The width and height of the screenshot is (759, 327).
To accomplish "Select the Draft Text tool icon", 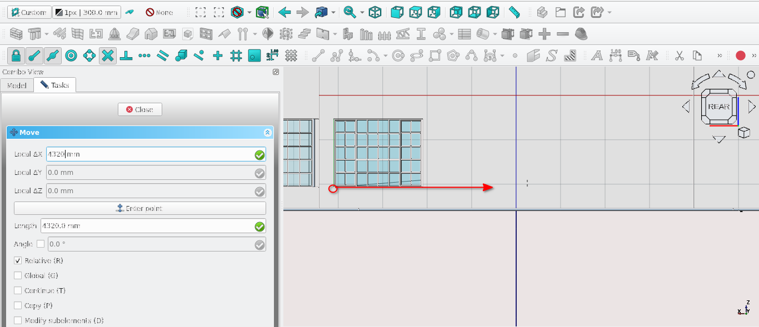I will [597, 56].
